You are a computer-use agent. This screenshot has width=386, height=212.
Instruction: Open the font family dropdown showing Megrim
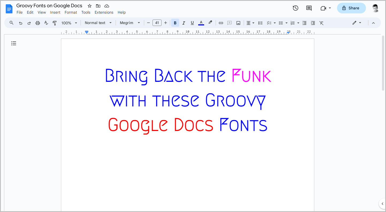point(130,23)
